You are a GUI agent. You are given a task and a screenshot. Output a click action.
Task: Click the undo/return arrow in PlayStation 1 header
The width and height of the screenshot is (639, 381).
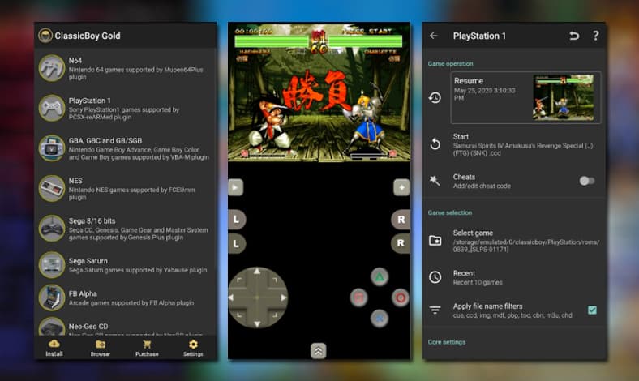pyautogui.click(x=574, y=36)
